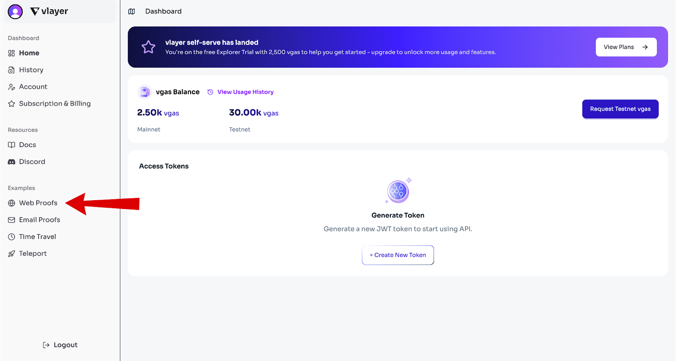676x361 pixels.
Task: Click the vgas Balance fuel icon
Action: click(x=144, y=92)
